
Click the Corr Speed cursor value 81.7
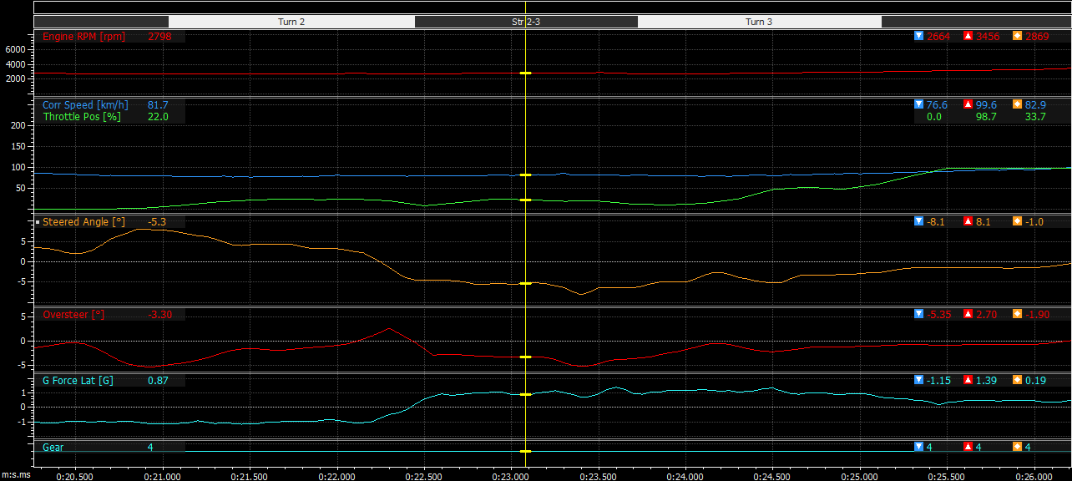tap(158, 104)
